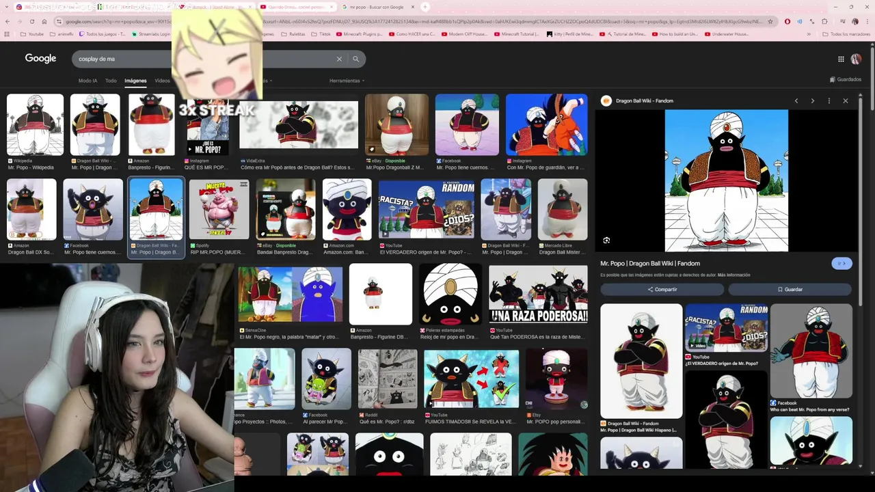
Task: Open 'Mr. Popo | Dragon Ball Wiki | Fandom' title
Action: click(x=650, y=263)
